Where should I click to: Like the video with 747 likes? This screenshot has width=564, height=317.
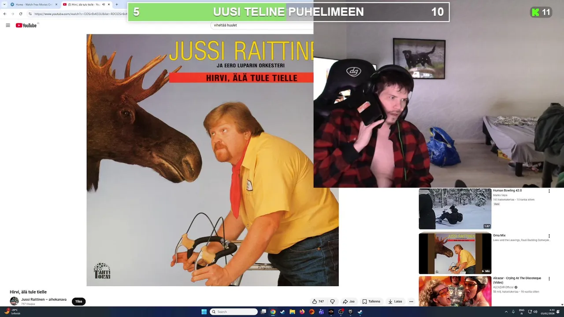pos(318,302)
